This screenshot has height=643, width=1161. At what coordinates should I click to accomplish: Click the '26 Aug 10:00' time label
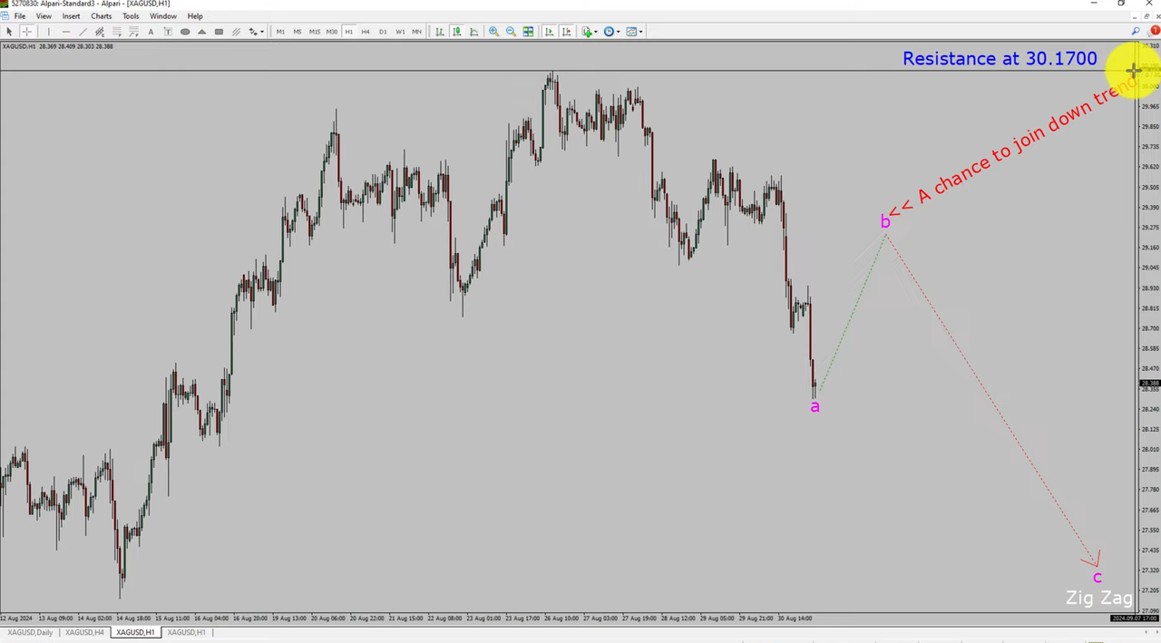coord(562,619)
